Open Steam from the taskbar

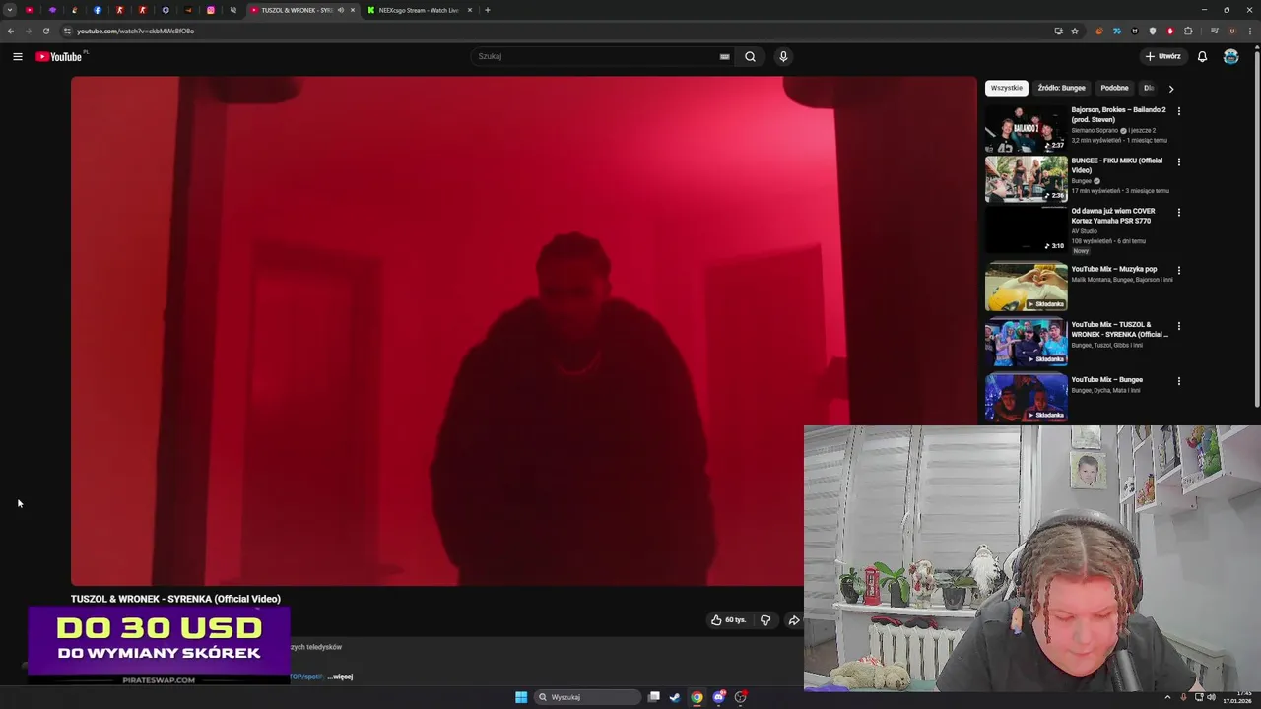click(x=675, y=697)
